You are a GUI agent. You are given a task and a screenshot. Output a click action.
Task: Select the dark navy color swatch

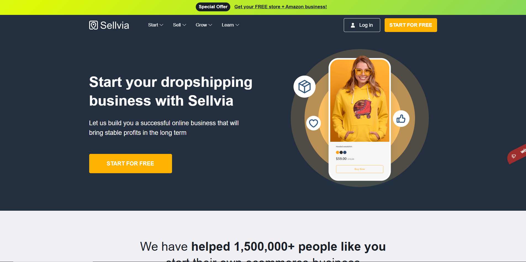(341, 152)
